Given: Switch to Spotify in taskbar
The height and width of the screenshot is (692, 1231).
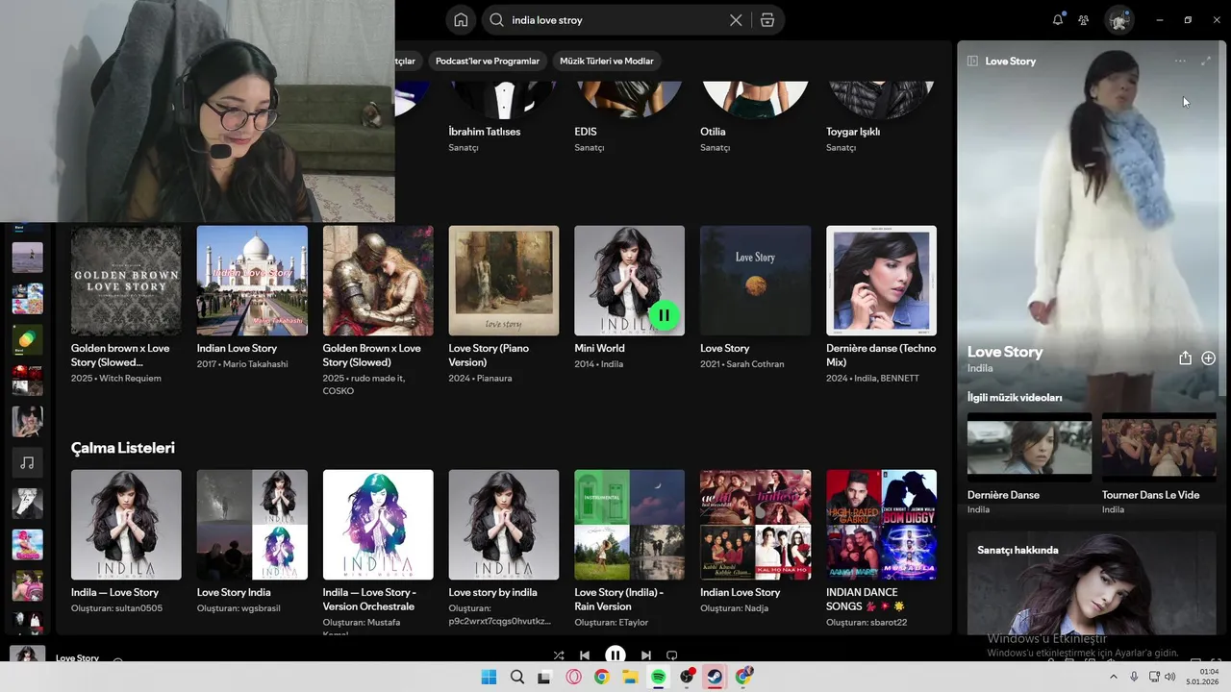Looking at the screenshot, I should coord(658,677).
